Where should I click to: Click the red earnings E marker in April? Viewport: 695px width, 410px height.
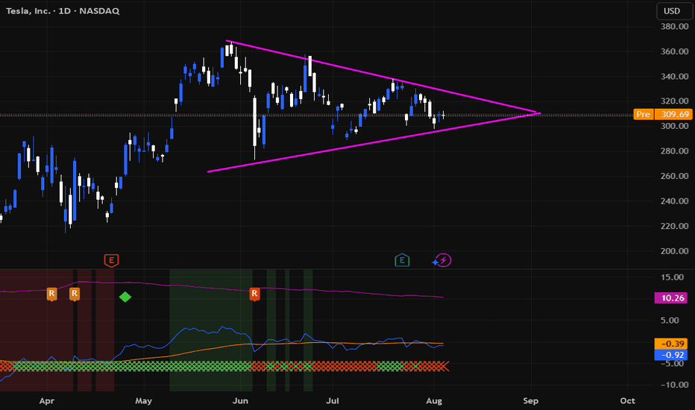[111, 261]
